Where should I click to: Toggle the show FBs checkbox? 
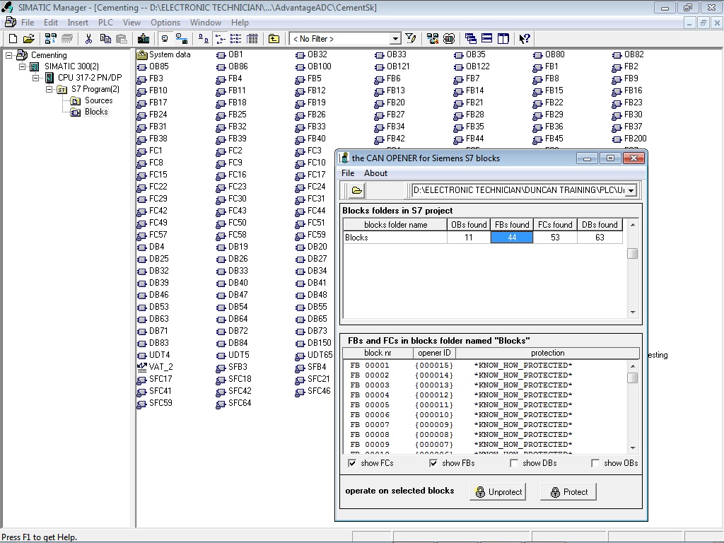tap(433, 463)
